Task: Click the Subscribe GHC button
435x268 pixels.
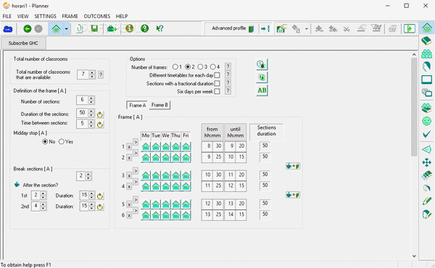Action: pyautogui.click(x=23, y=43)
